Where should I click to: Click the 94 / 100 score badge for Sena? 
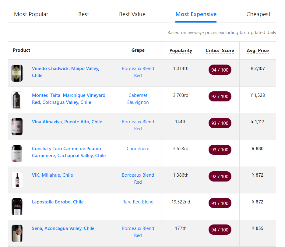[220, 230]
